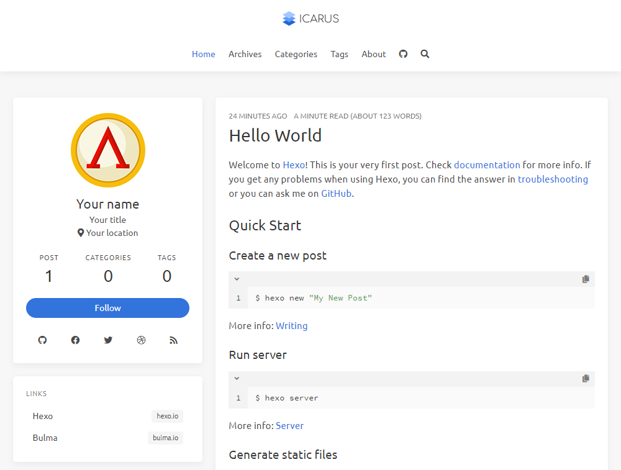Open the GitHub icon in the navigation bar
This screenshot has height=470, width=621.
(403, 54)
